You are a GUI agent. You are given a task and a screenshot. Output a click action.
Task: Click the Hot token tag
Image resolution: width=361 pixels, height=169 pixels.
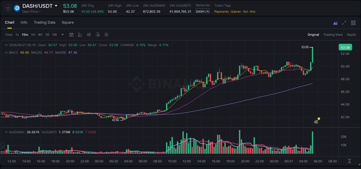click(x=253, y=12)
